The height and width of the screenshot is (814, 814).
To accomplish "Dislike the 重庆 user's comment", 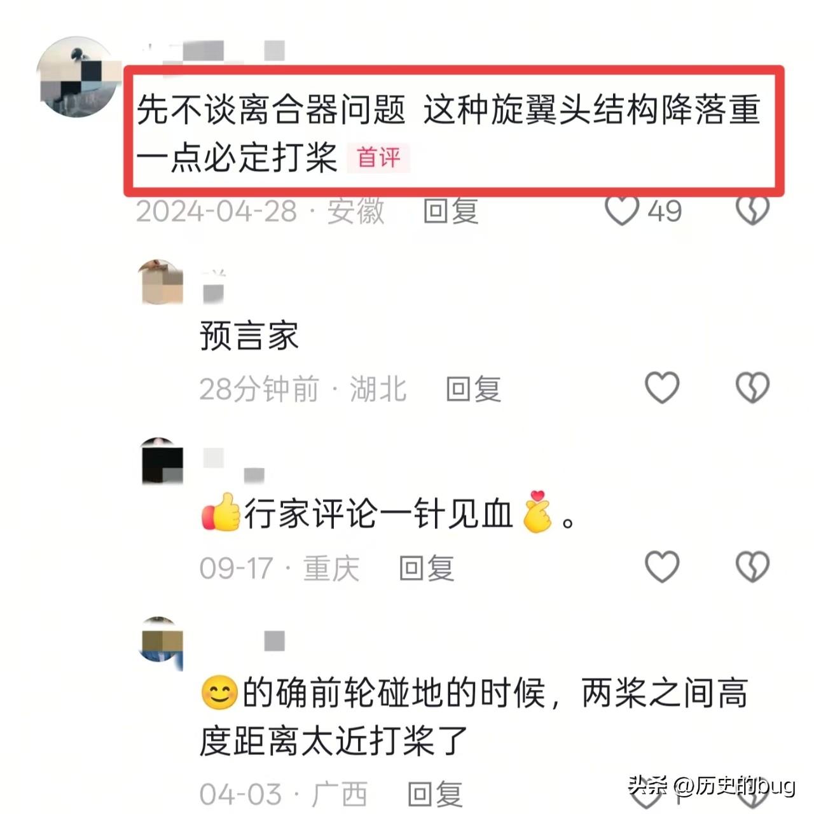I will tap(752, 567).
